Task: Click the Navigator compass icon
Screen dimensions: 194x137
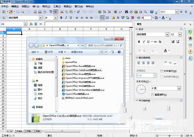Action: (131, 12)
